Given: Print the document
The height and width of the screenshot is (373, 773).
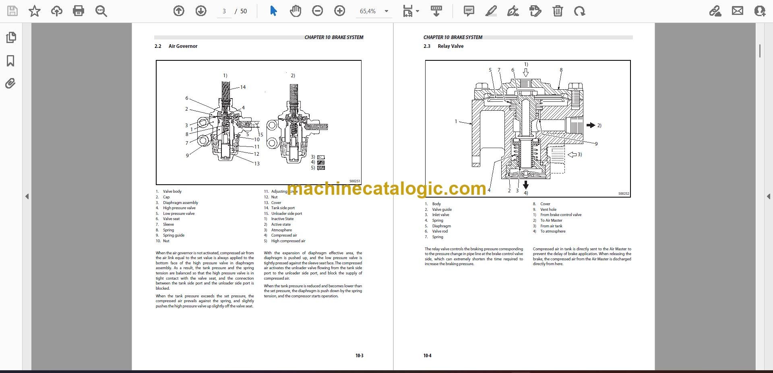Looking at the screenshot, I should (x=79, y=11).
